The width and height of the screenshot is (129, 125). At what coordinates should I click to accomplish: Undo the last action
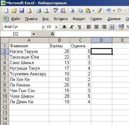[x=109, y=11]
